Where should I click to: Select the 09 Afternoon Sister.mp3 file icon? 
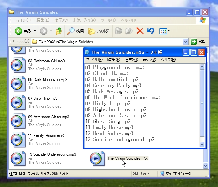click(x=18, y=121)
